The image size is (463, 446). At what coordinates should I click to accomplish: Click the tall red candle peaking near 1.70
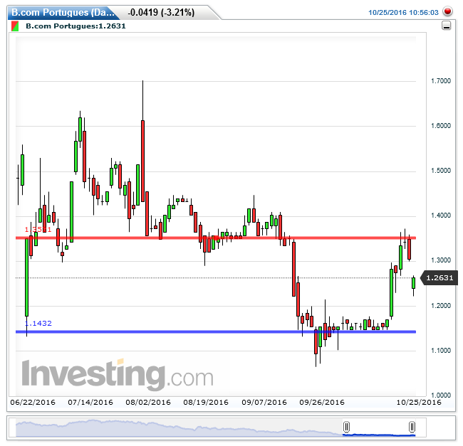143,161
